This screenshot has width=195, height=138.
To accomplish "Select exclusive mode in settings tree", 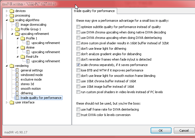I will tap(31, 79).
